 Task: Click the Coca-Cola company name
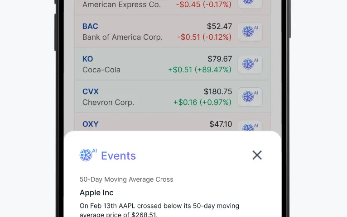101,70
